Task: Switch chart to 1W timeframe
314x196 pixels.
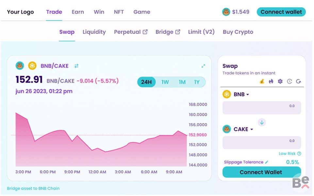Action: point(165,82)
